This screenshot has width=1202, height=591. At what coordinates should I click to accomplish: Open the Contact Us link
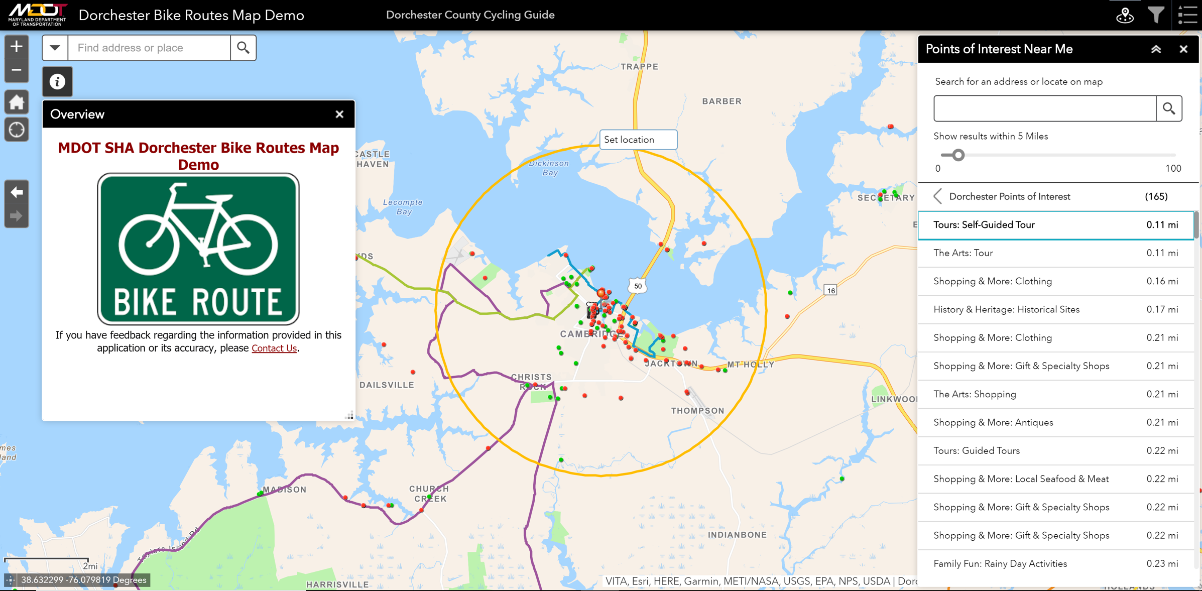[274, 348]
